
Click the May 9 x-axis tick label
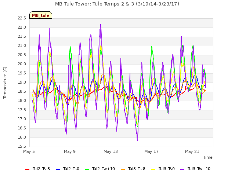(x=70, y=151)
